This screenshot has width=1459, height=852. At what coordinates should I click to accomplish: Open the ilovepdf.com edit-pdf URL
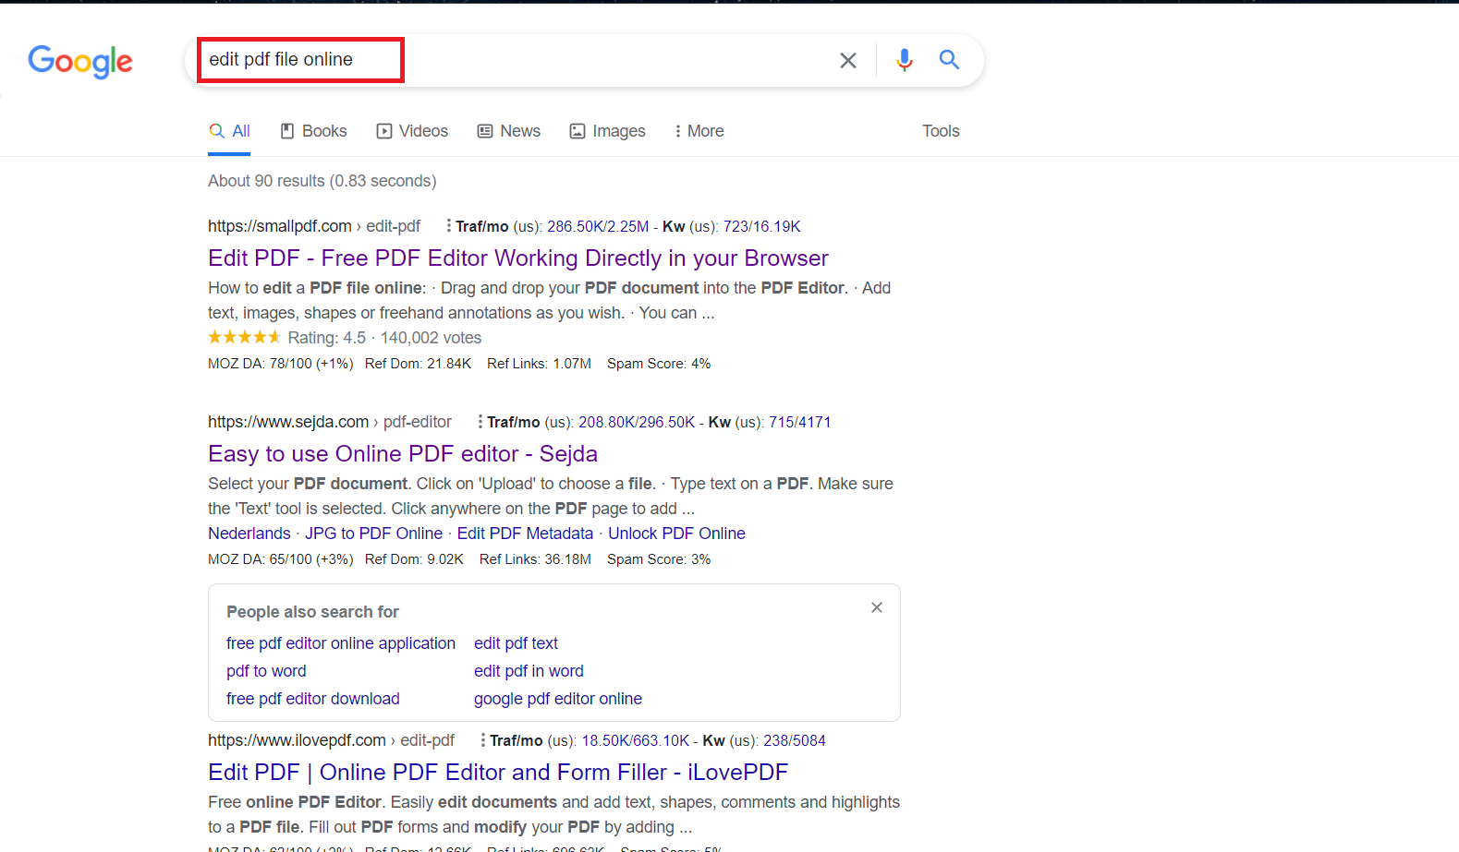click(331, 740)
